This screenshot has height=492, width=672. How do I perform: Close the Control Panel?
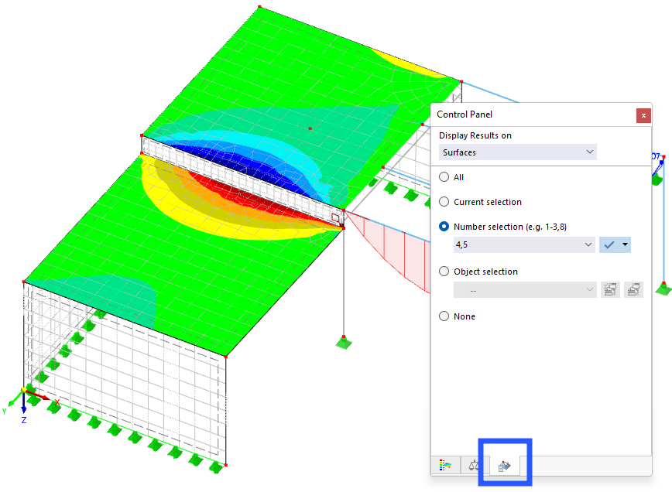[643, 114]
